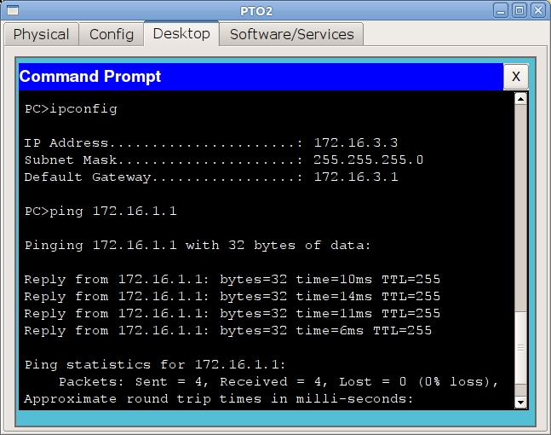Screen dimensions: 551x435
Task: Click the terminal scrollbar down arrow
Action: click(521, 402)
